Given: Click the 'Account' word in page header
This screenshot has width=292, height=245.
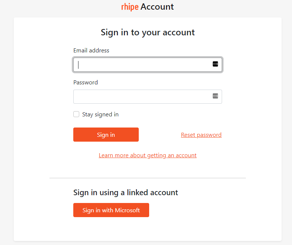Looking at the screenshot, I should click(157, 7).
